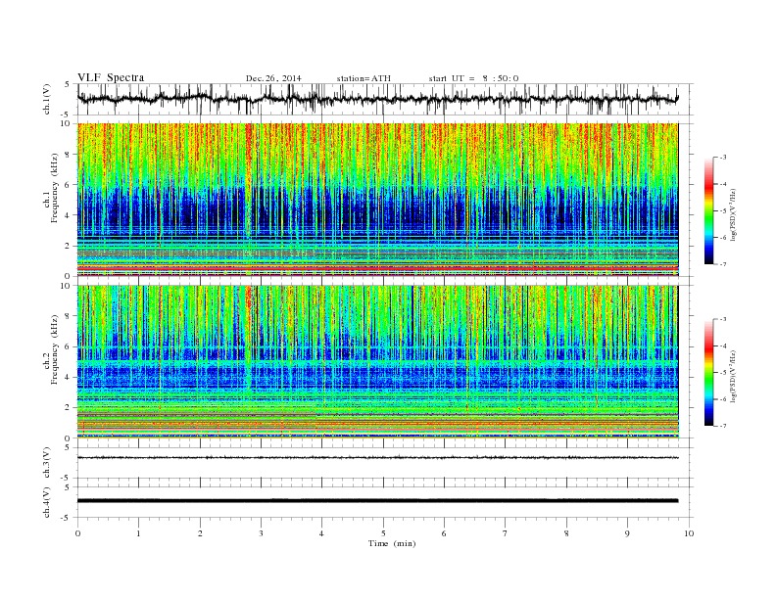
Task: Click time axis tick label '4'
Action: pyautogui.click(x=321, y=533)
